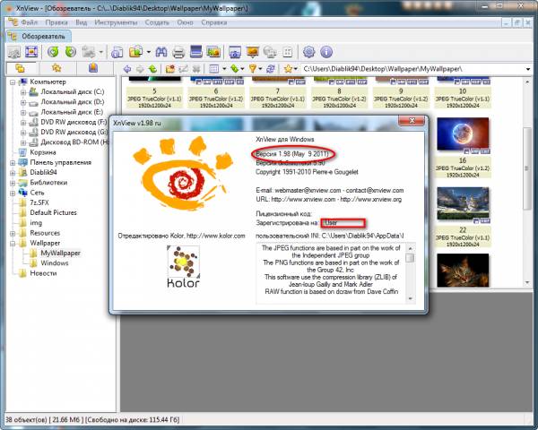This screenshot has width=538, height=430.
Task: Switch to the Folders tree panel tab
Action: (20, 69)
